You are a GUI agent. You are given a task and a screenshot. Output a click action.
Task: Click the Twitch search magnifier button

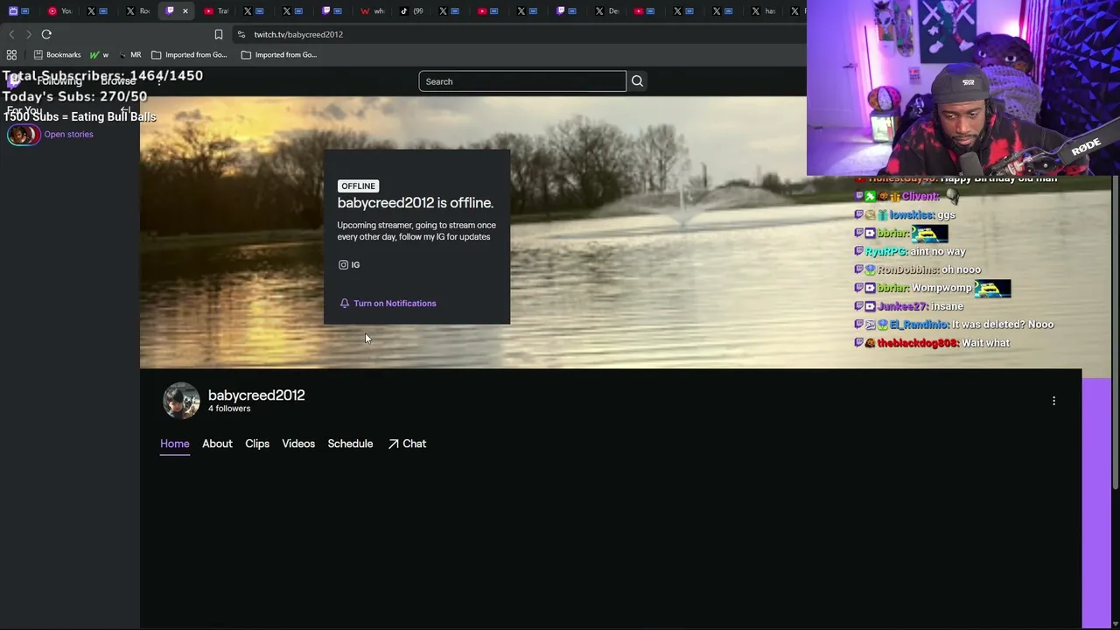point(637,81)
